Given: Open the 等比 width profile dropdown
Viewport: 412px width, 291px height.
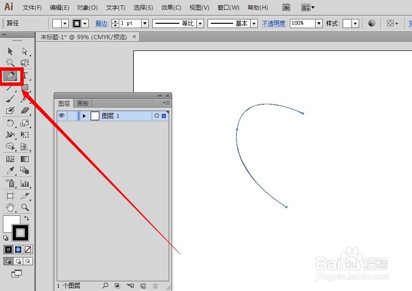Looking at the screenshot, I should click(x=200, y=24).
